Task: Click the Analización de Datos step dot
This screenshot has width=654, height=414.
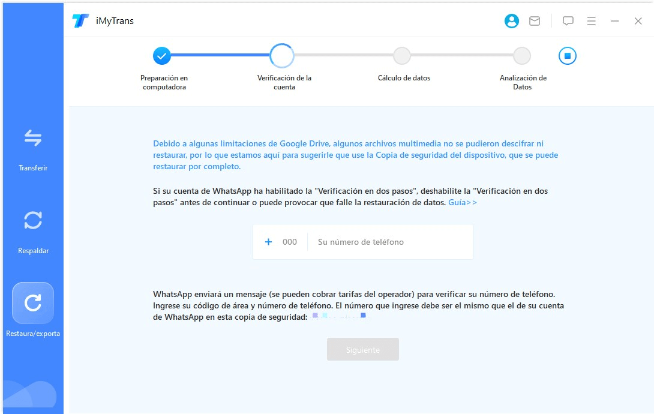Action: 521,55
